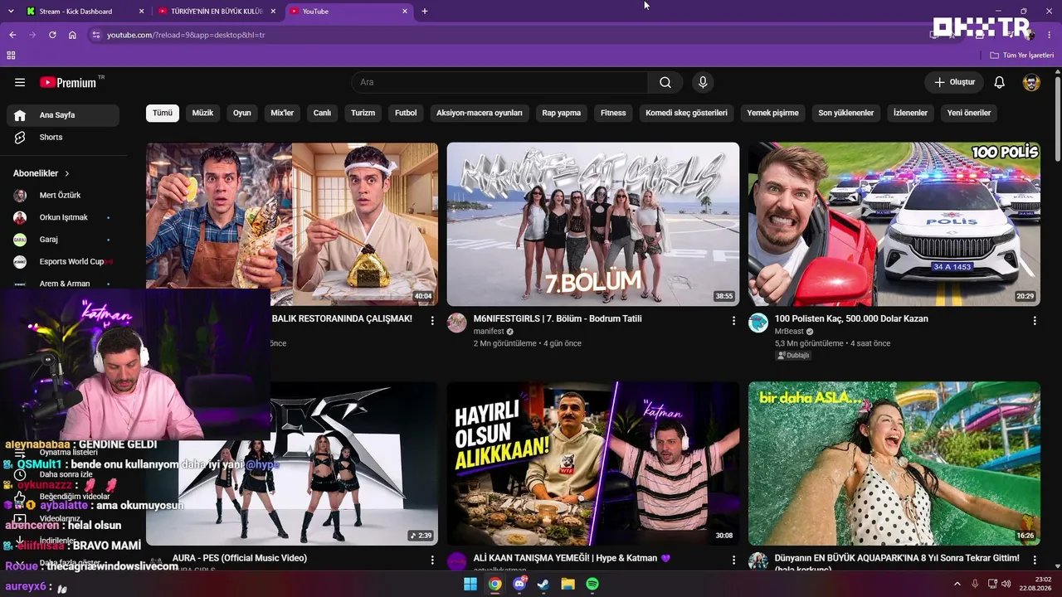Open the M6NIFESTGIRLS 7.Bölüm thumbnail
This screenshot has height=597, width=1062.
593,224
